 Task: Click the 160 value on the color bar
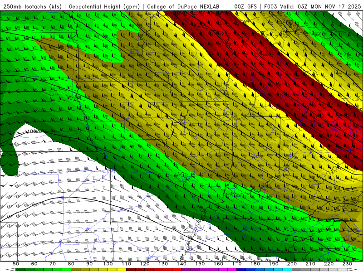tap(218, 264)
